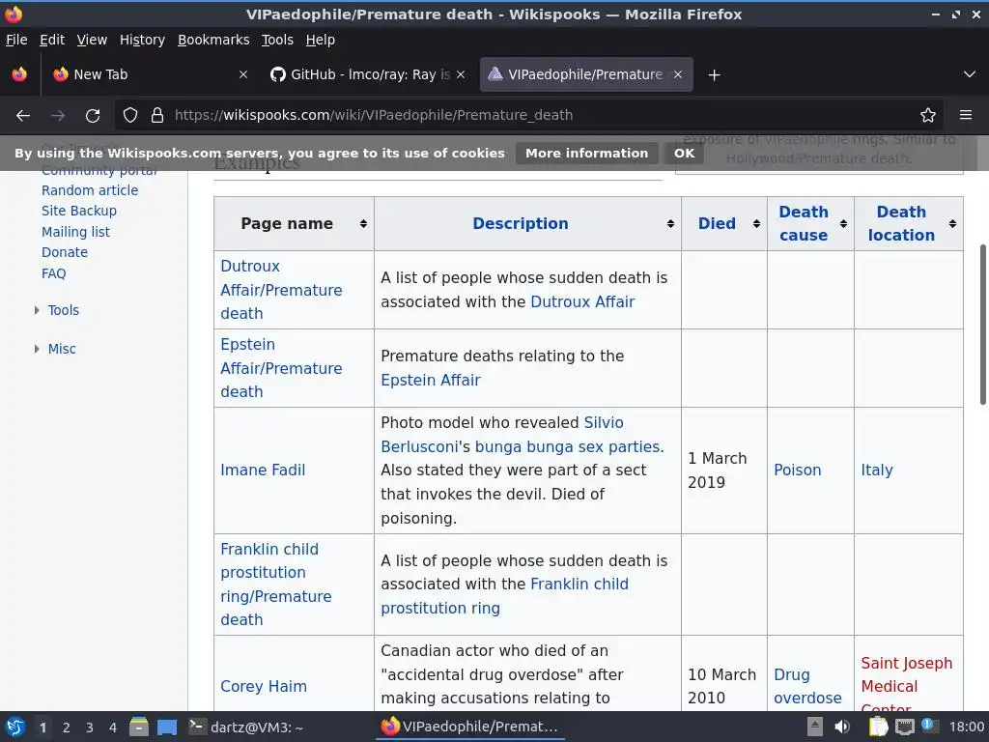Open the Poison death cause link

click(x=797, y=471)
